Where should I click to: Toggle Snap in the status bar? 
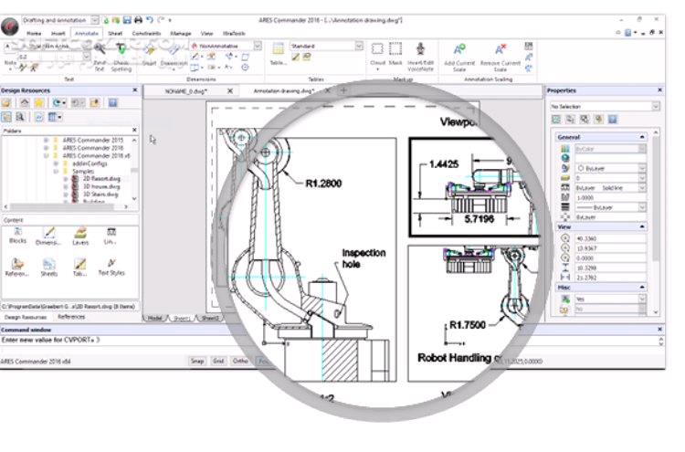[x=197, y=362]
